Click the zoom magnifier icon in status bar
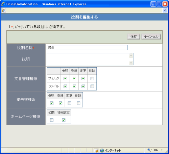The height and width of the screenshot is (154, 169). point(149,150)
